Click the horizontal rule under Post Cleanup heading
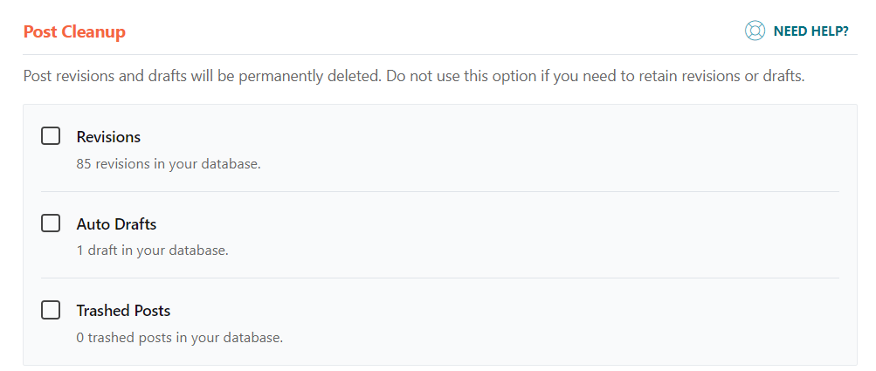The image size is (876, 371). pos(440,55)
